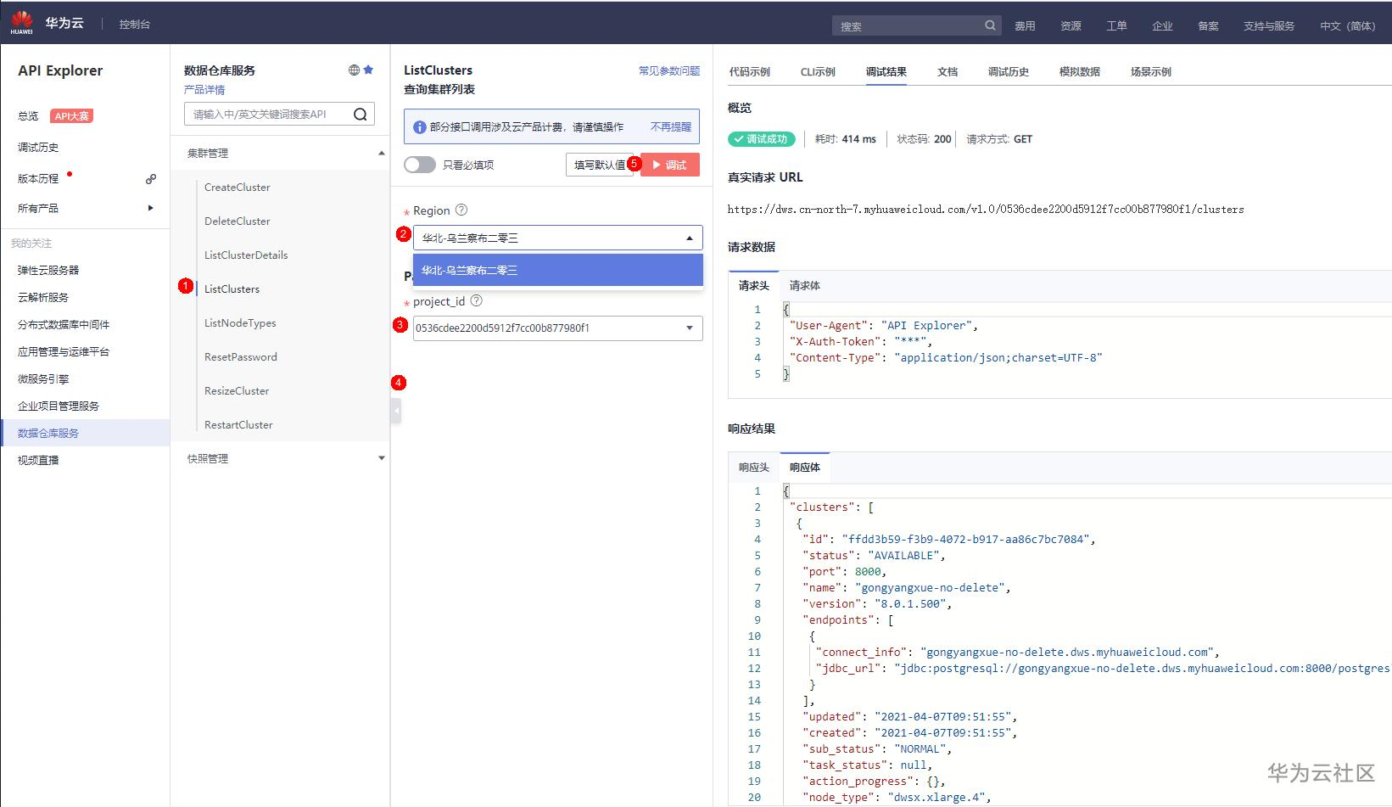Toggle the 只看必填项 switch
Viewport: 1392px width, 807px height.
pyautogui.click(x=420, y=165)
